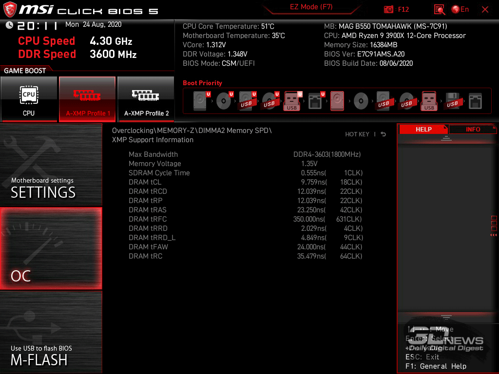Pick the UEFI network boot device
This screenshot has width=499, height=374.
click(x=316, y=101)
